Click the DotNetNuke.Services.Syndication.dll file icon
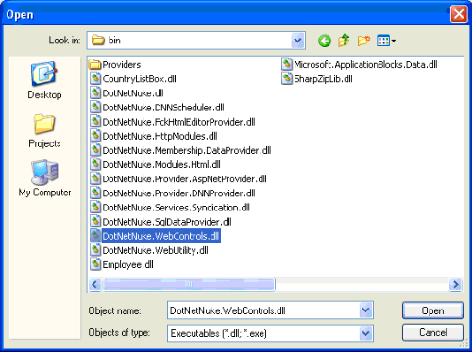Image resolution: width=472 pixels, height=352 pixels. [95, 208]
